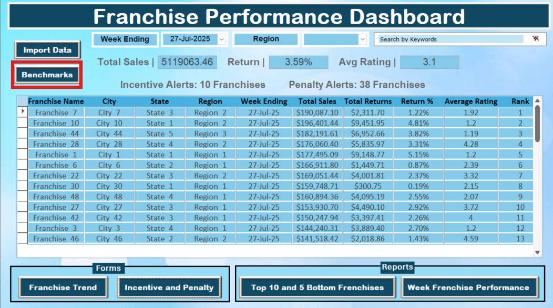Click the Total Sales column header
This screenshot has height=308, width=553.
click(x=317, y=101)
